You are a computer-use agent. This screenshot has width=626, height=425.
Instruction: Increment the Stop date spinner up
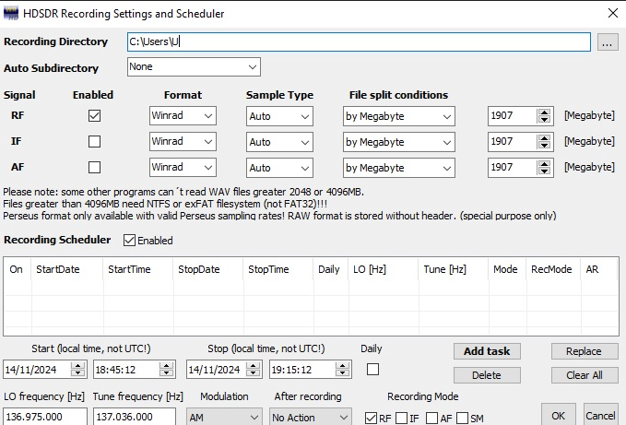(254, 366)
